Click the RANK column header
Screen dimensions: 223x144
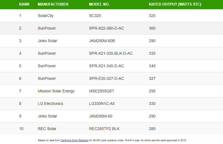[24, 4]
